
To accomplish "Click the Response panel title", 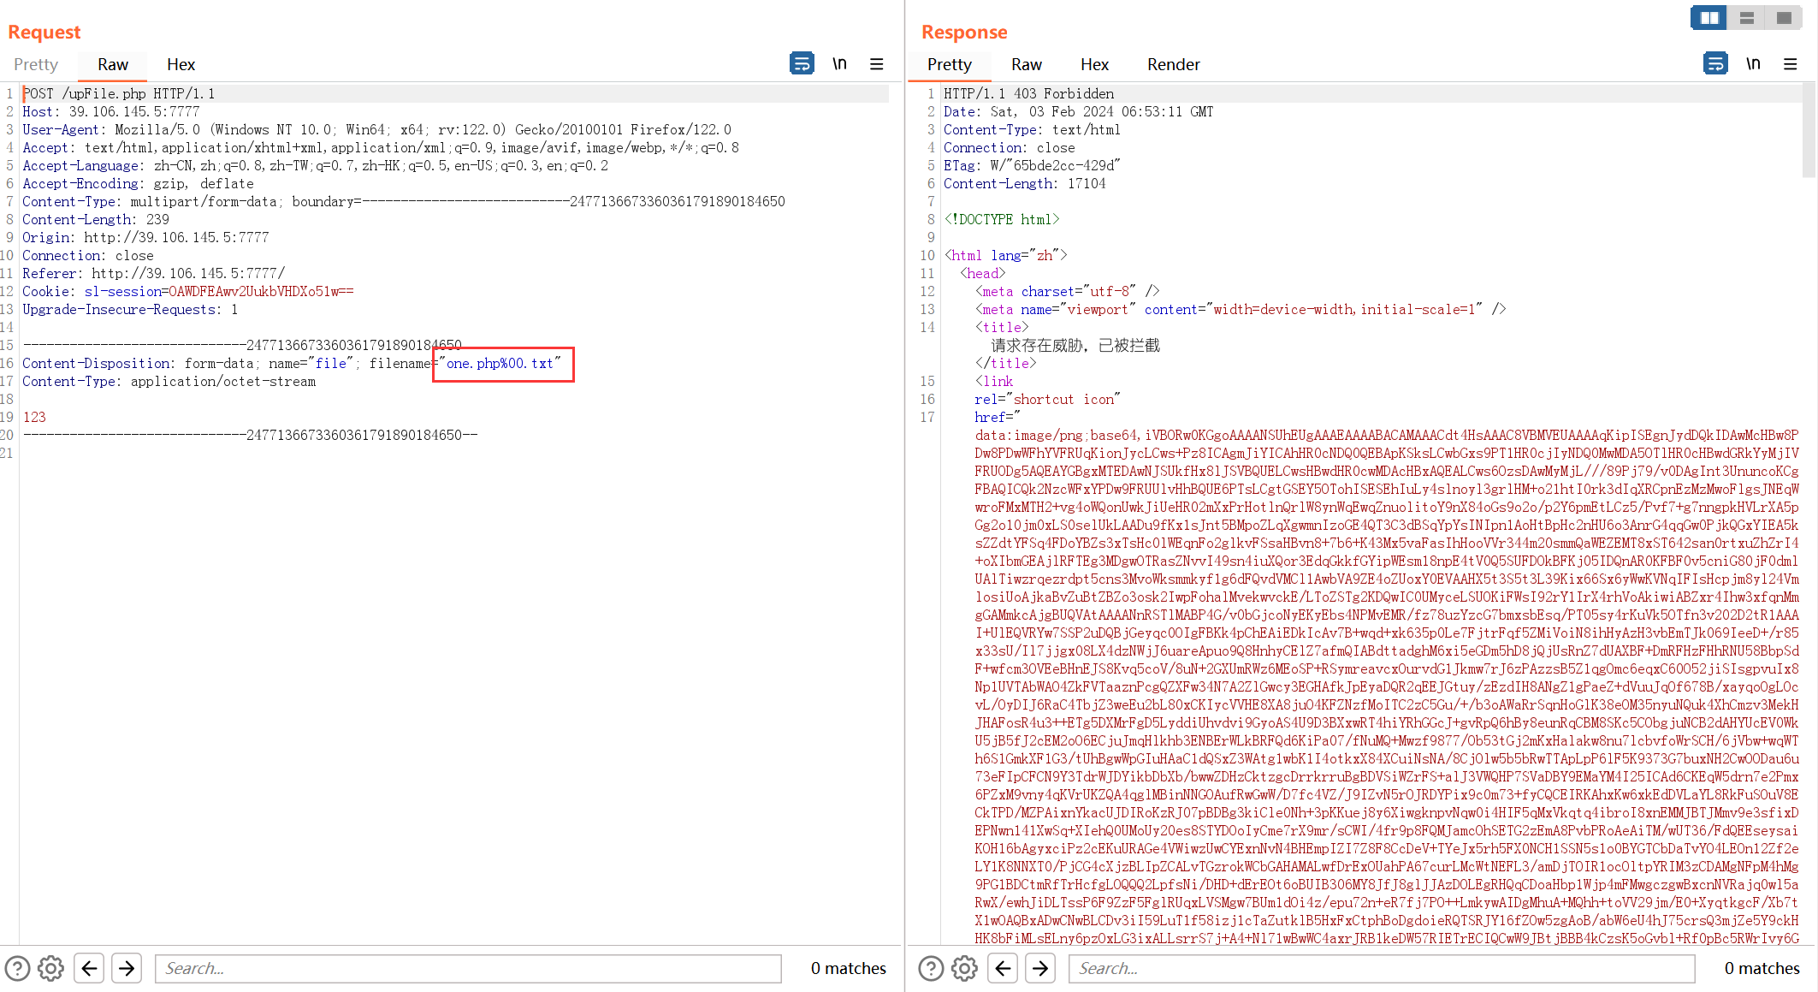I will pos(964,32).
